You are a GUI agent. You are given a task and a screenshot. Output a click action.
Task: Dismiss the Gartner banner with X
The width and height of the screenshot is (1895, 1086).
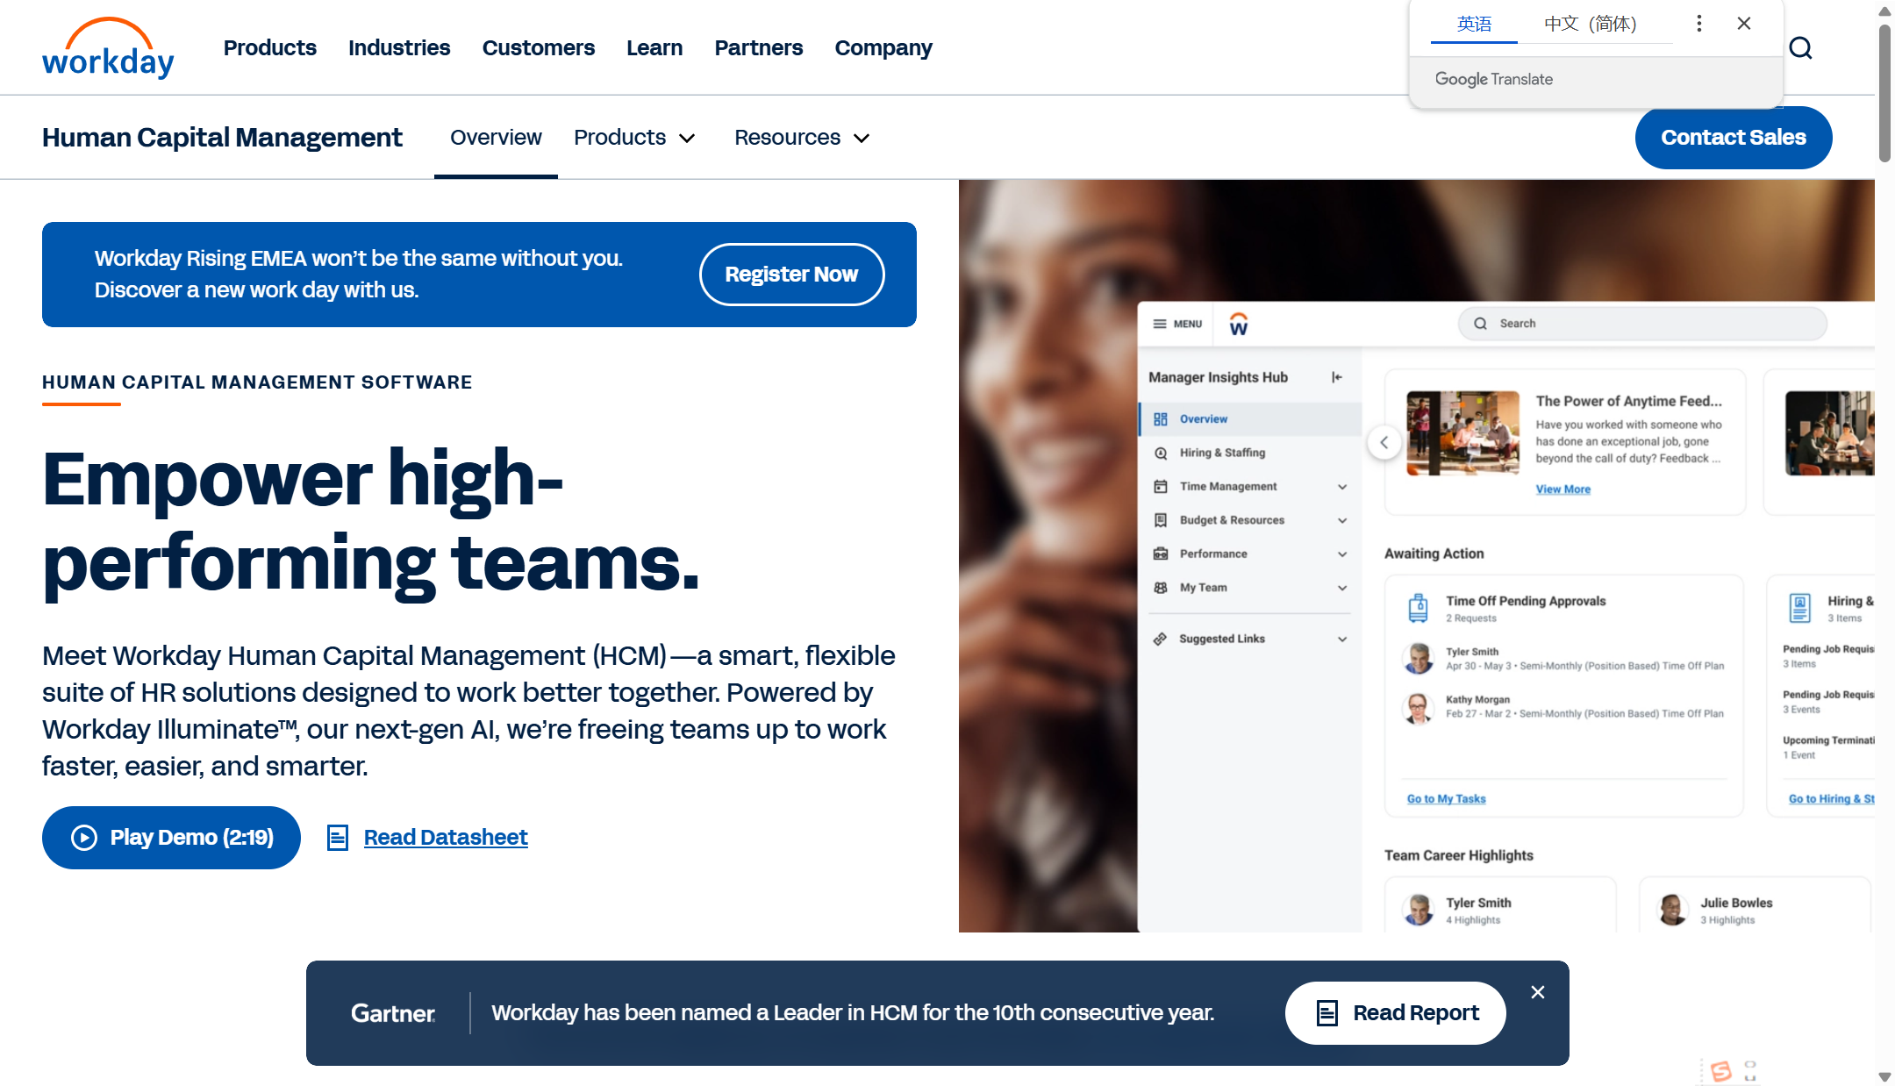coord(1537,992)
